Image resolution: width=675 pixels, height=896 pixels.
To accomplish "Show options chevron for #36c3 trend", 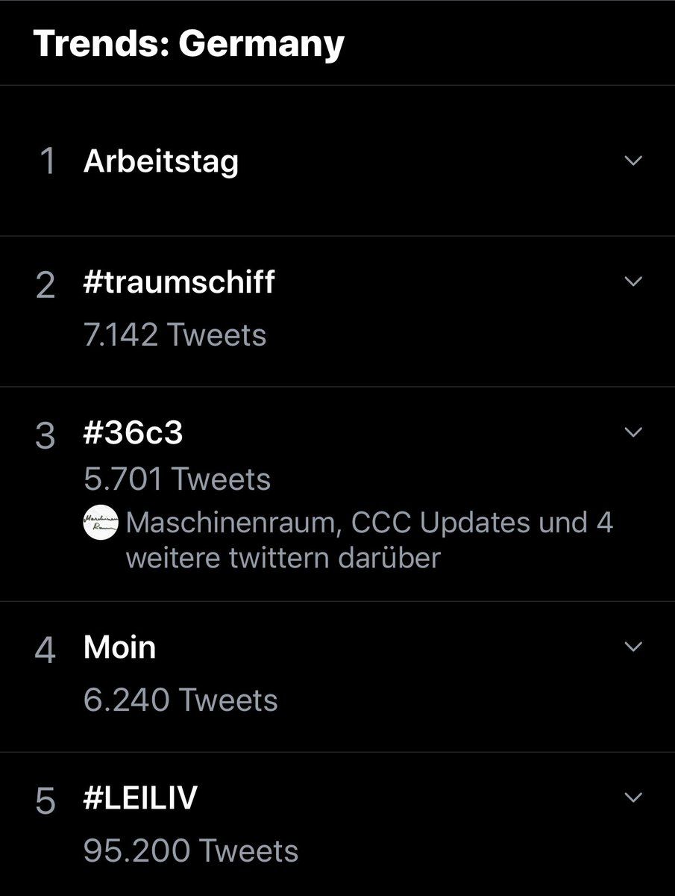I will click(632, 432).
